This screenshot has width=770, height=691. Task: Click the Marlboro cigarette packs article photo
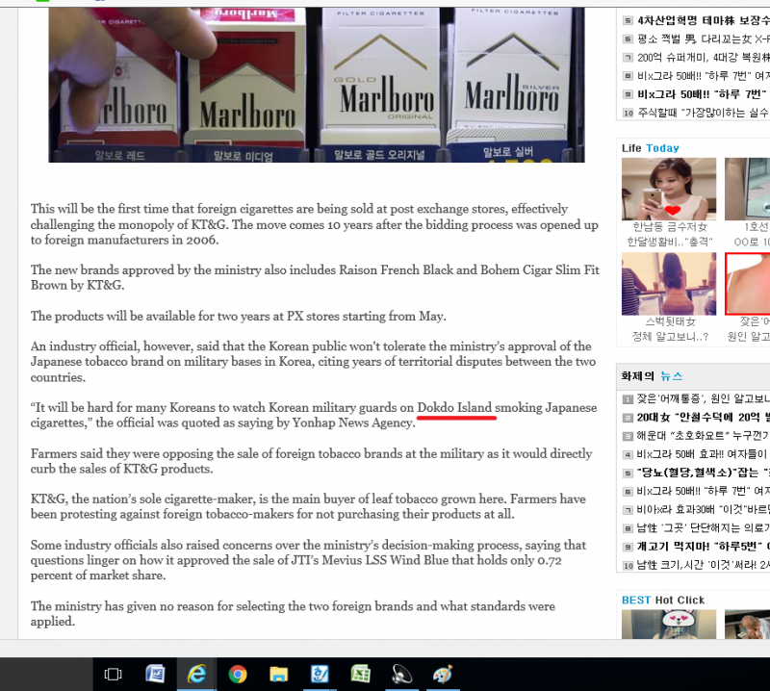point(317,81)
